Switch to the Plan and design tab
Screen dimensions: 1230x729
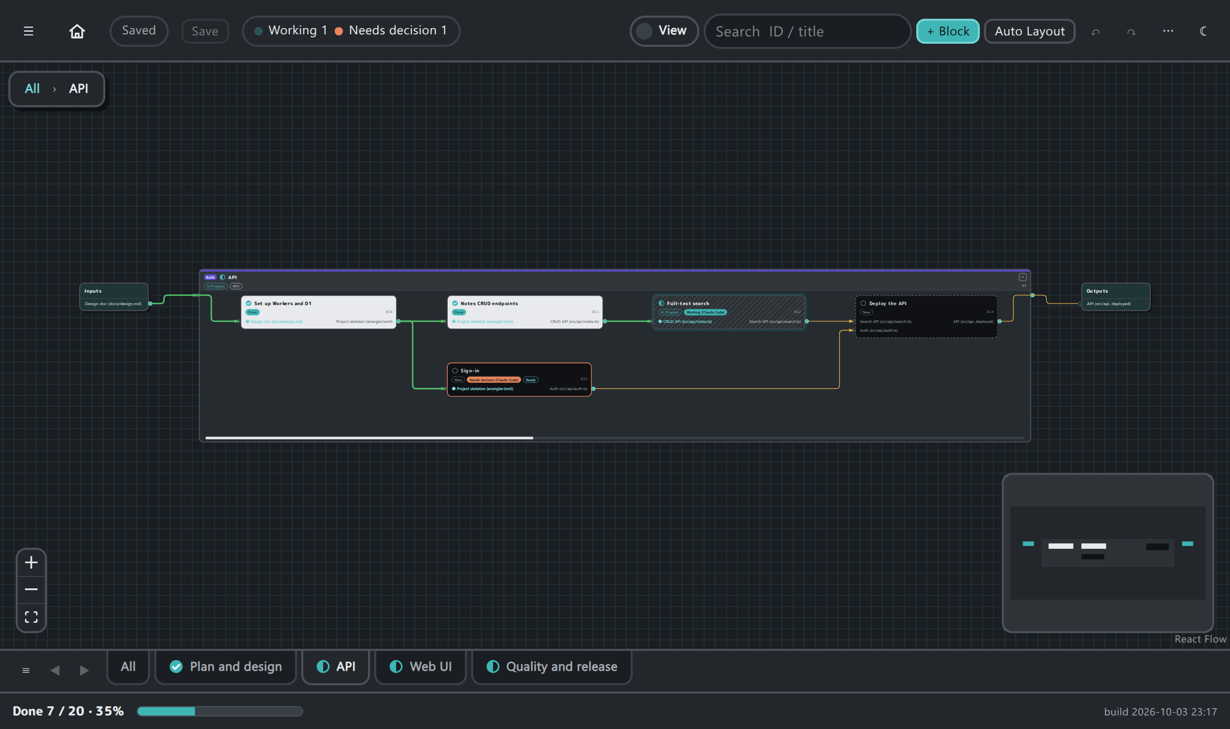[x=226, y=667]
